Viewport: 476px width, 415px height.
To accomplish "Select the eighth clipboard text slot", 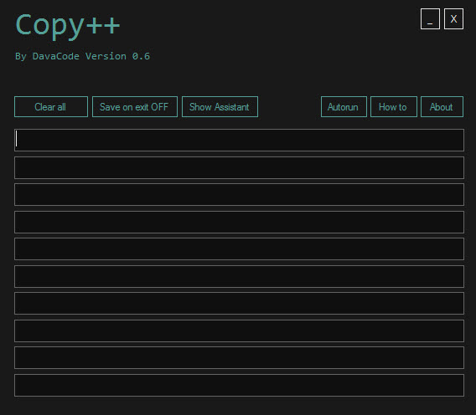I will 239,330.
